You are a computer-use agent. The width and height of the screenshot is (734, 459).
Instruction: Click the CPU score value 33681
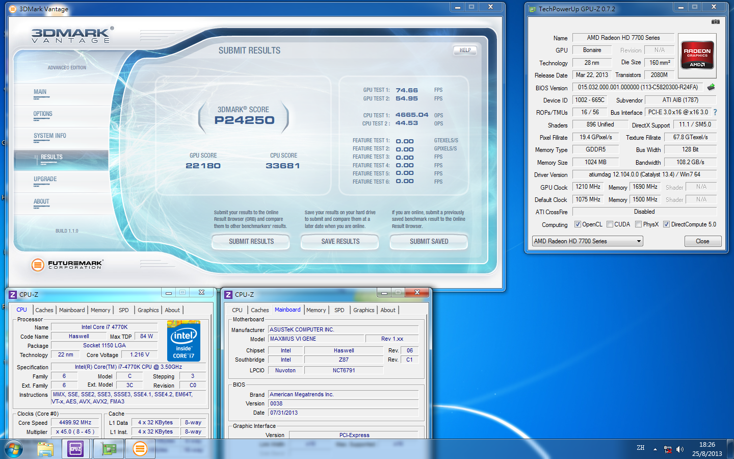[283, 166]
